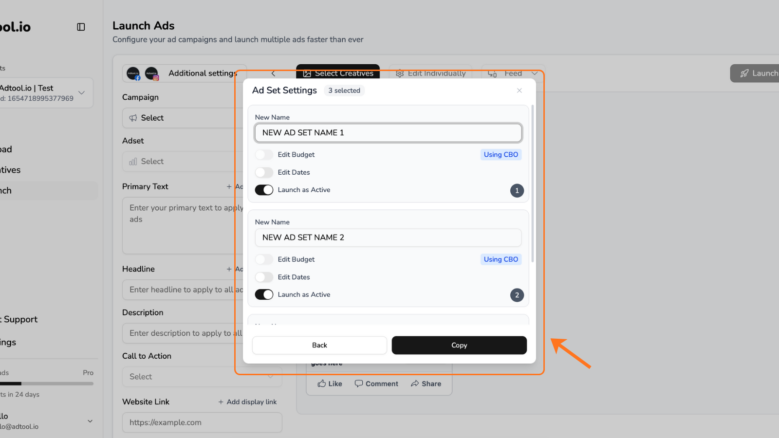Click the Pro usage progress bar
The height and width of the screenshot is (438, 779).
point(47,383)
